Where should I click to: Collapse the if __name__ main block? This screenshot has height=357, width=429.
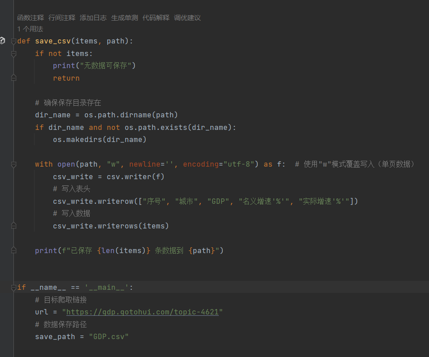(x=14, y=288)
